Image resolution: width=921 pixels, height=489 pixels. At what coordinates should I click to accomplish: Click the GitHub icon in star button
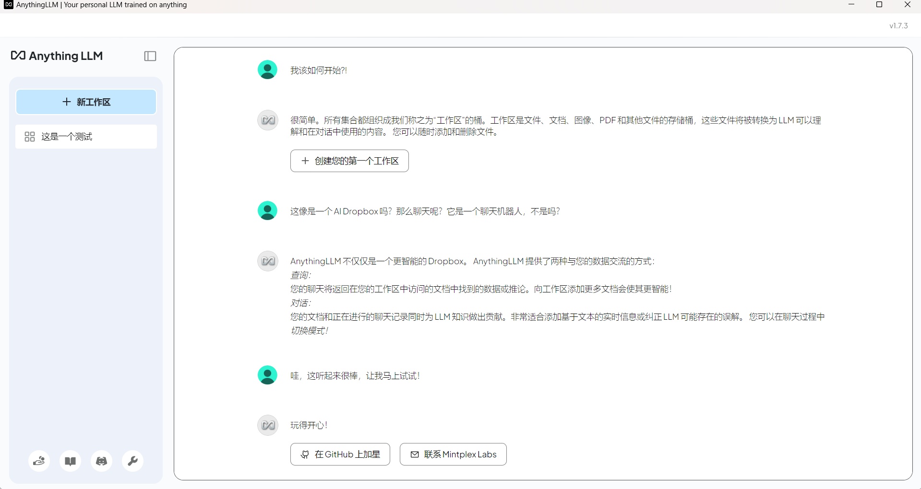[x=305, y=454]
